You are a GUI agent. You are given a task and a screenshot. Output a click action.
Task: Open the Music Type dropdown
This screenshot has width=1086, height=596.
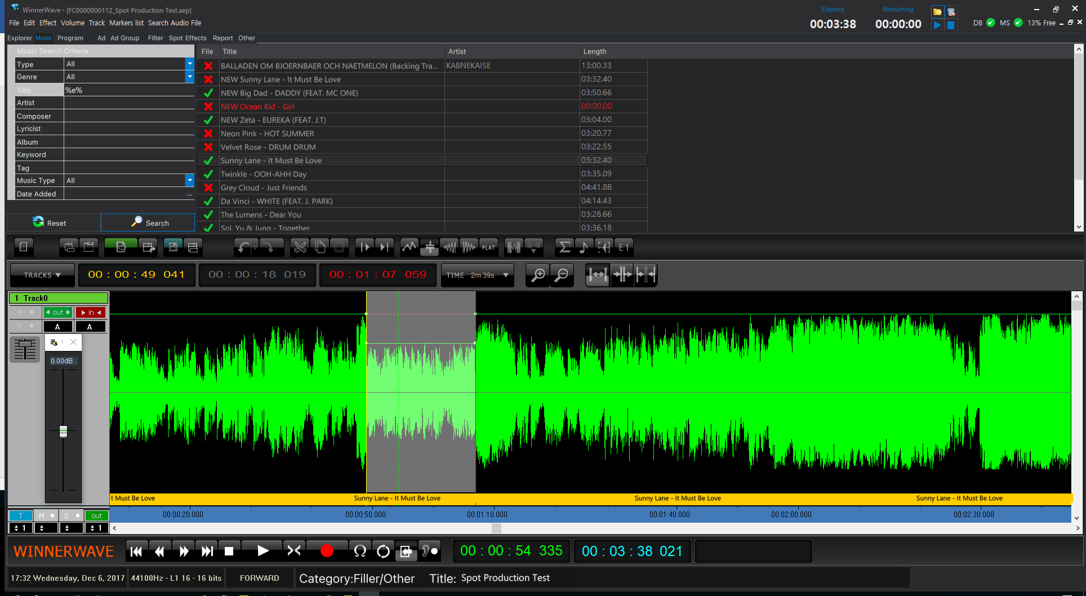(x=190, y=180)
